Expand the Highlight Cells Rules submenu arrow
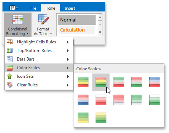The width and height of the screenshot is (169, 133). click(68, 42)
